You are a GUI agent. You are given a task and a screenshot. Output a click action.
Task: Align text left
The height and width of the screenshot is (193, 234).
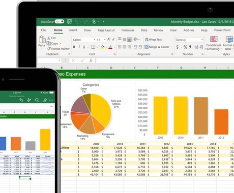pos(120,47)
